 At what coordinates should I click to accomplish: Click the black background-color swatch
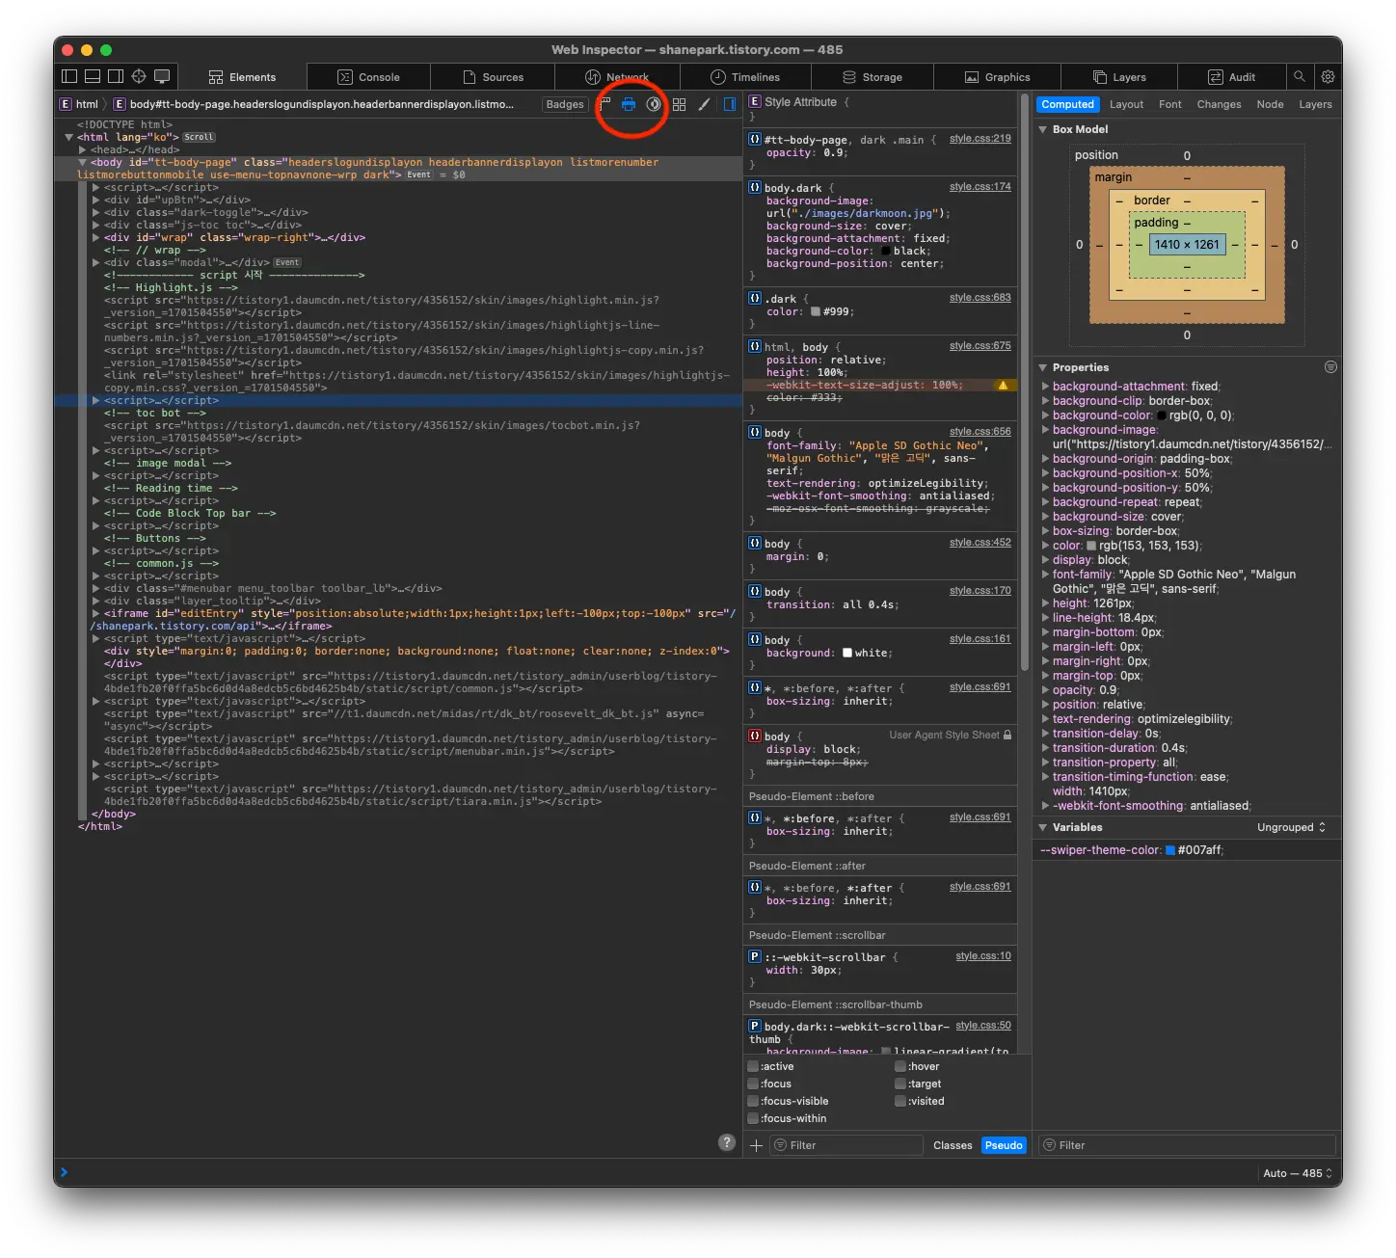(886, 251)
